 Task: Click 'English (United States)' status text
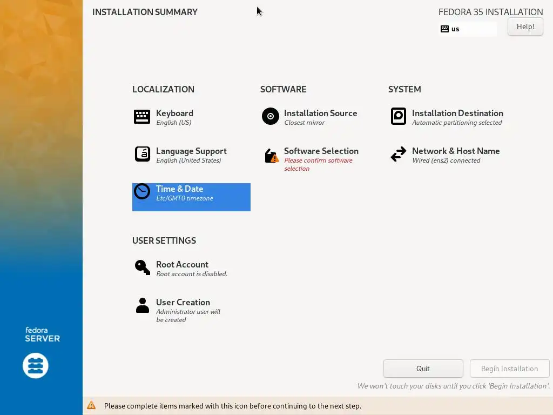188,160
